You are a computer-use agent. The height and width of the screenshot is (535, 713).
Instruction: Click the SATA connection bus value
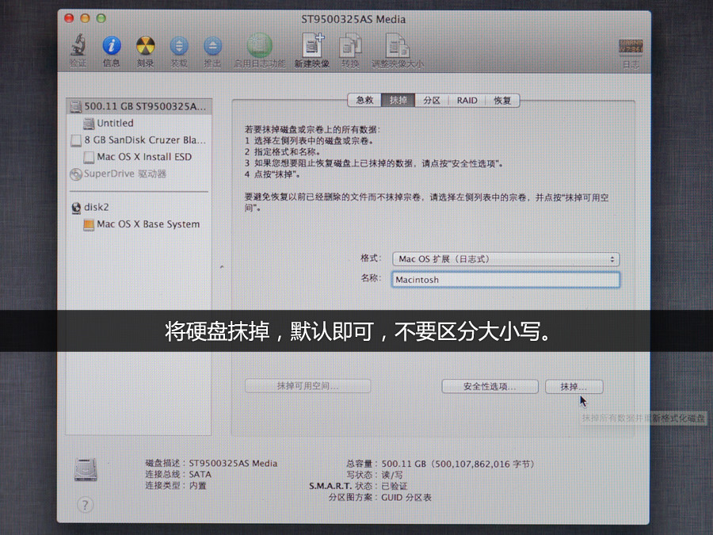[200, 475]
